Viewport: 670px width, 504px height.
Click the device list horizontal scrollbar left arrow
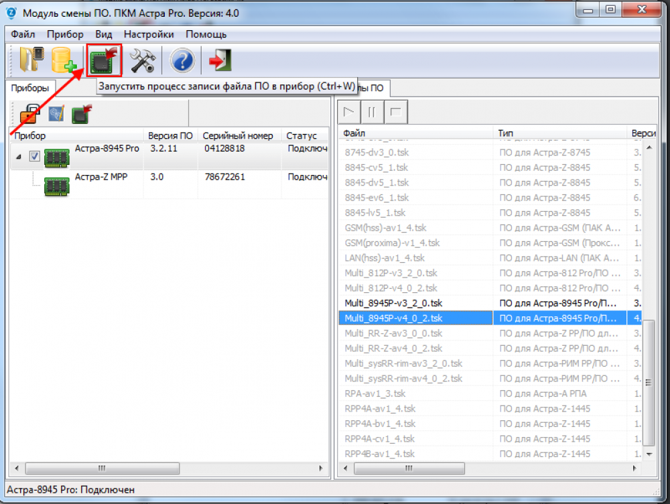coord(17,468)
